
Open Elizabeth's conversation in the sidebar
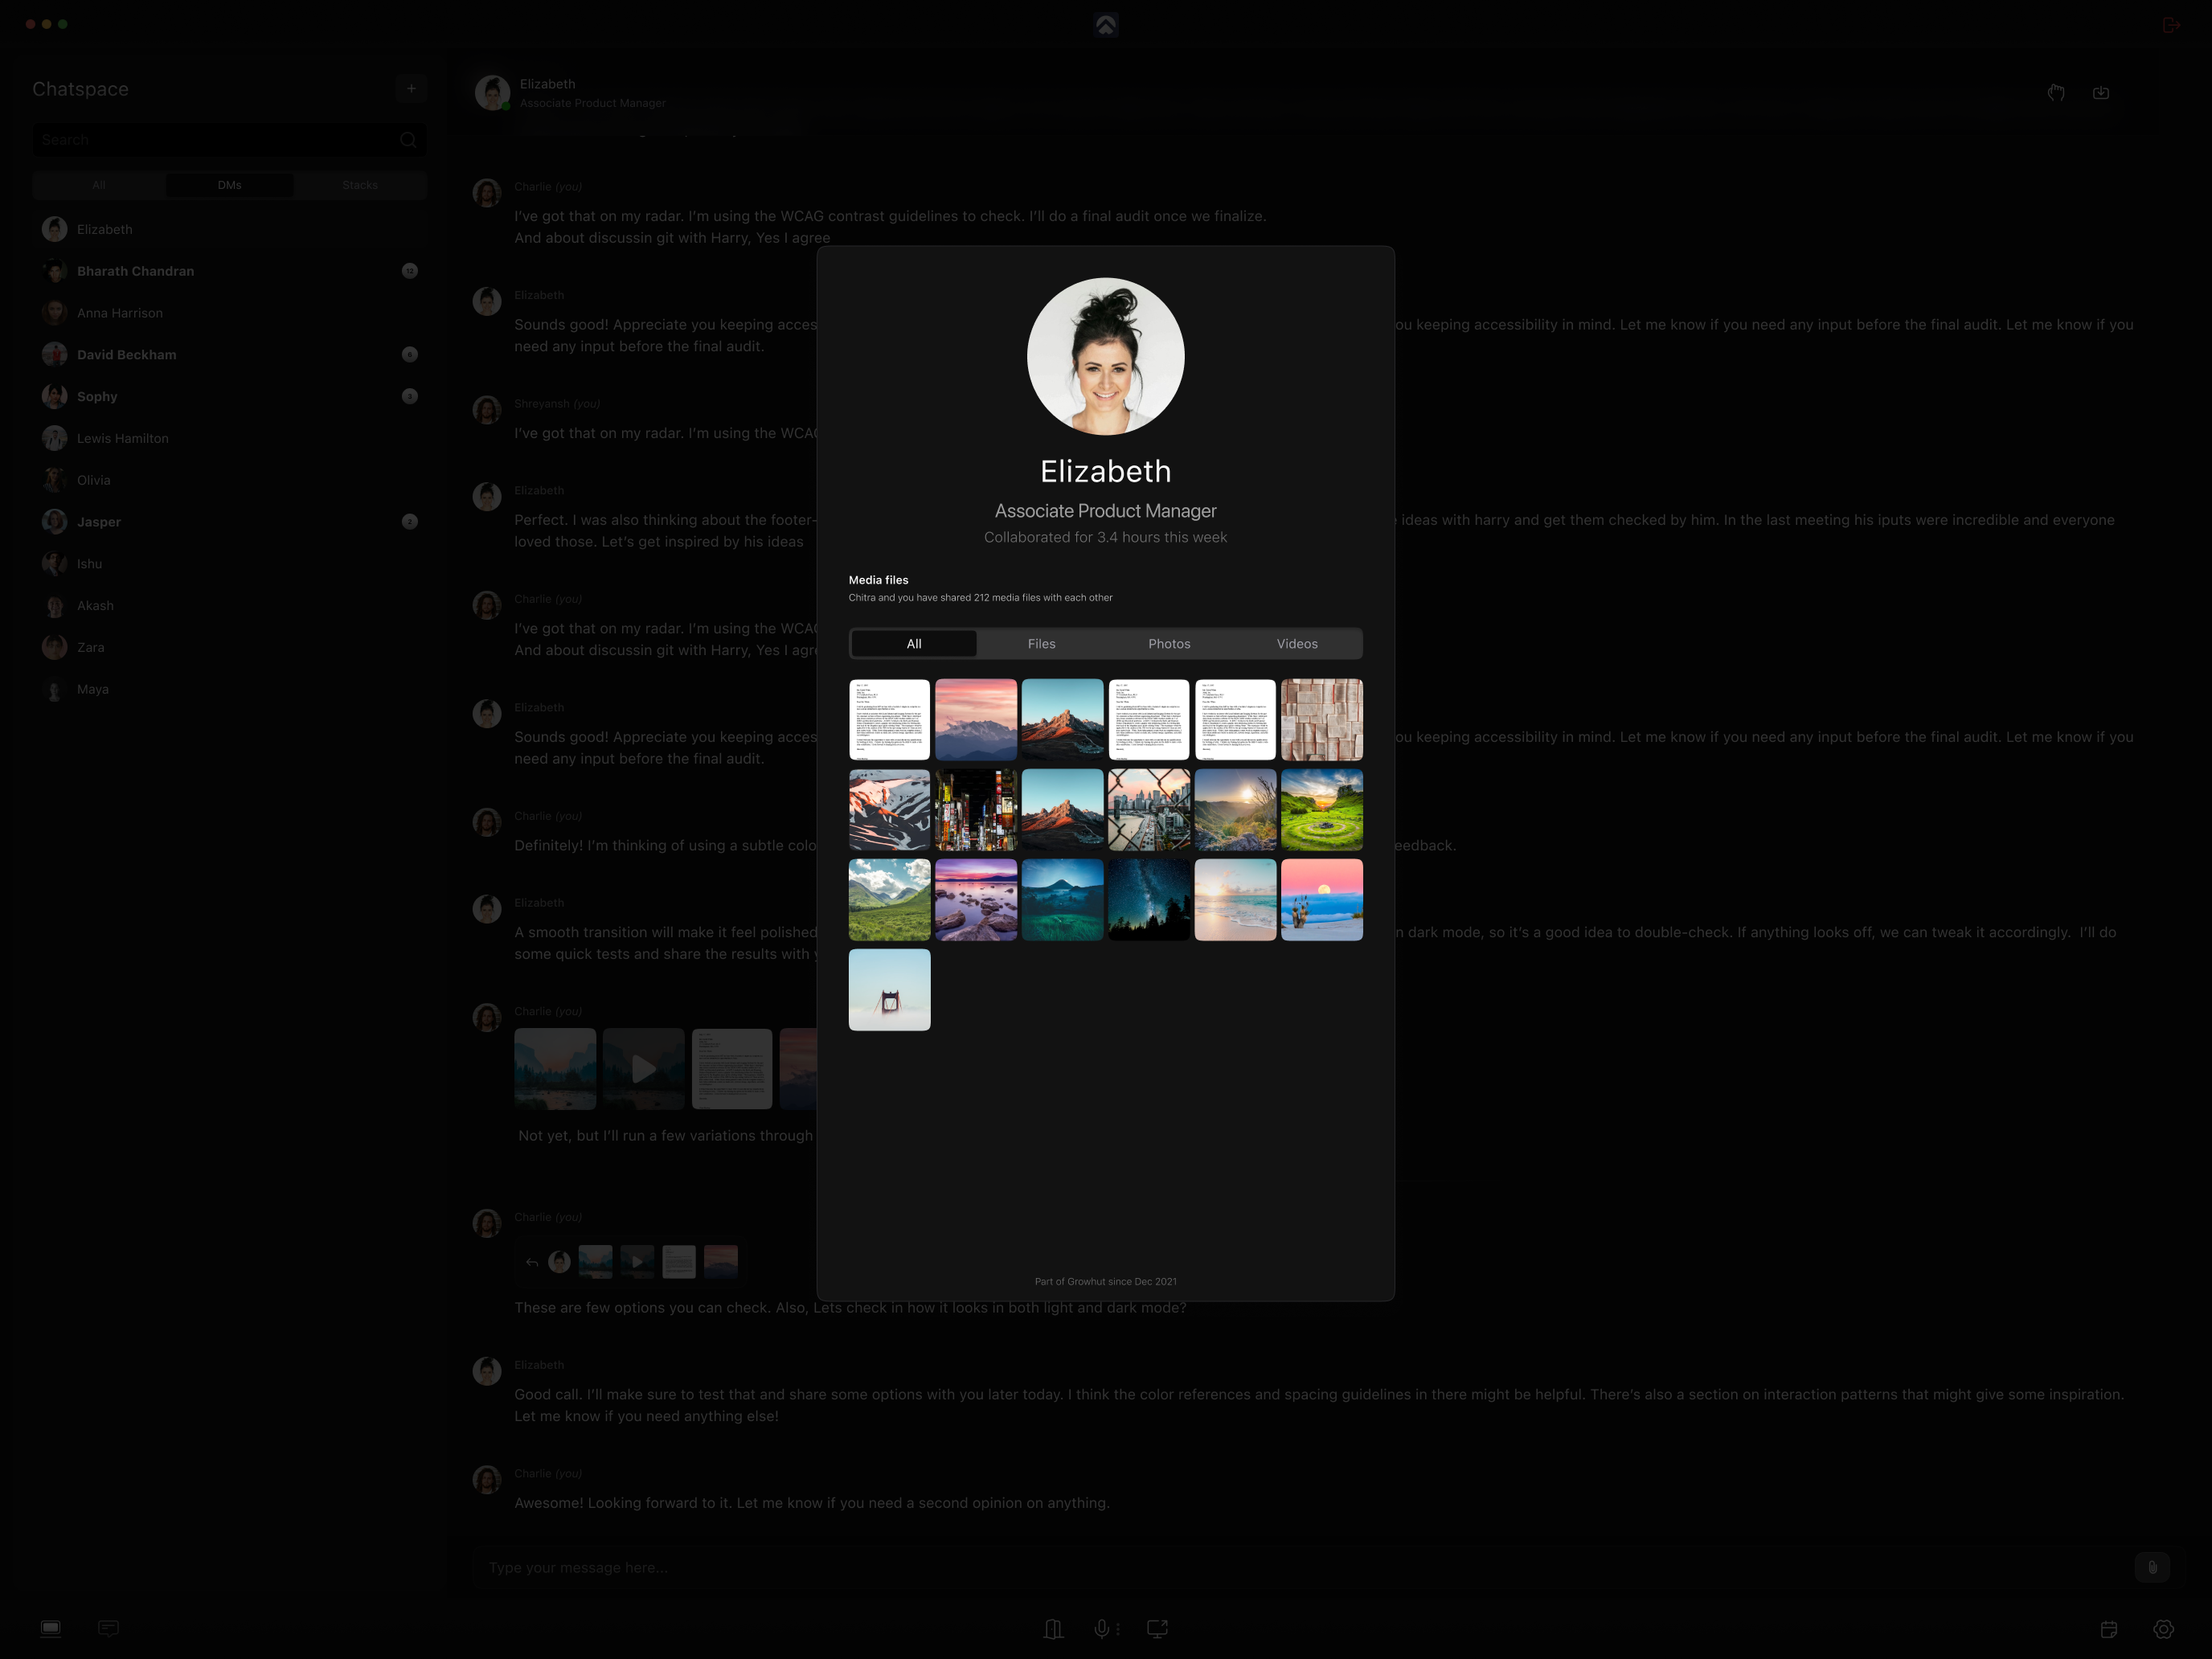point(230,230)
